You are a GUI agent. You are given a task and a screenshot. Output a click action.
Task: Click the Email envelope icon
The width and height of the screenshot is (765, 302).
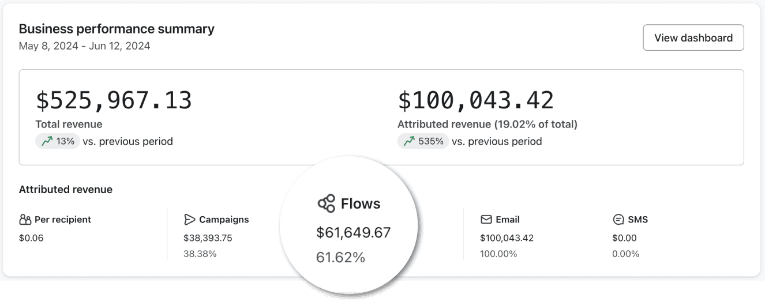486,220
